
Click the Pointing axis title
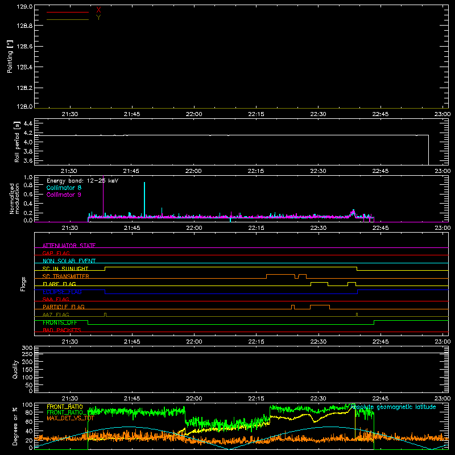pyautogui.click(x=10, y=56)
